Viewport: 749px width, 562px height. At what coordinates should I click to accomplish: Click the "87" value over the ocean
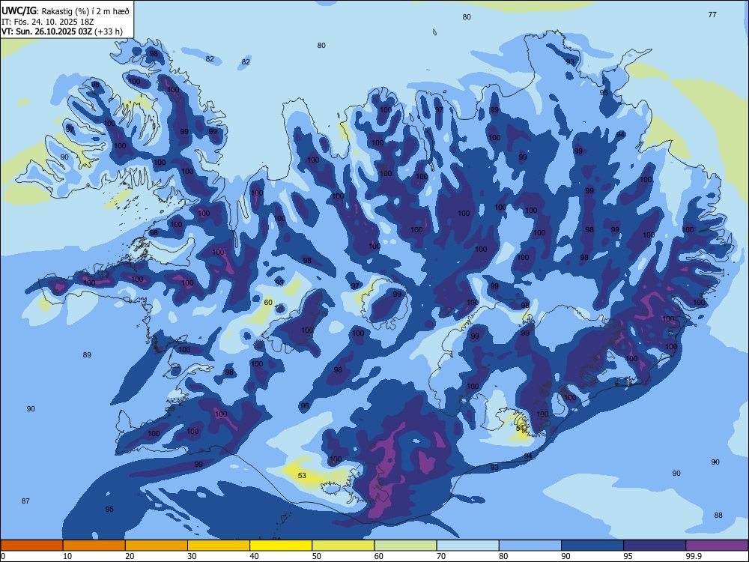[25, 501]
